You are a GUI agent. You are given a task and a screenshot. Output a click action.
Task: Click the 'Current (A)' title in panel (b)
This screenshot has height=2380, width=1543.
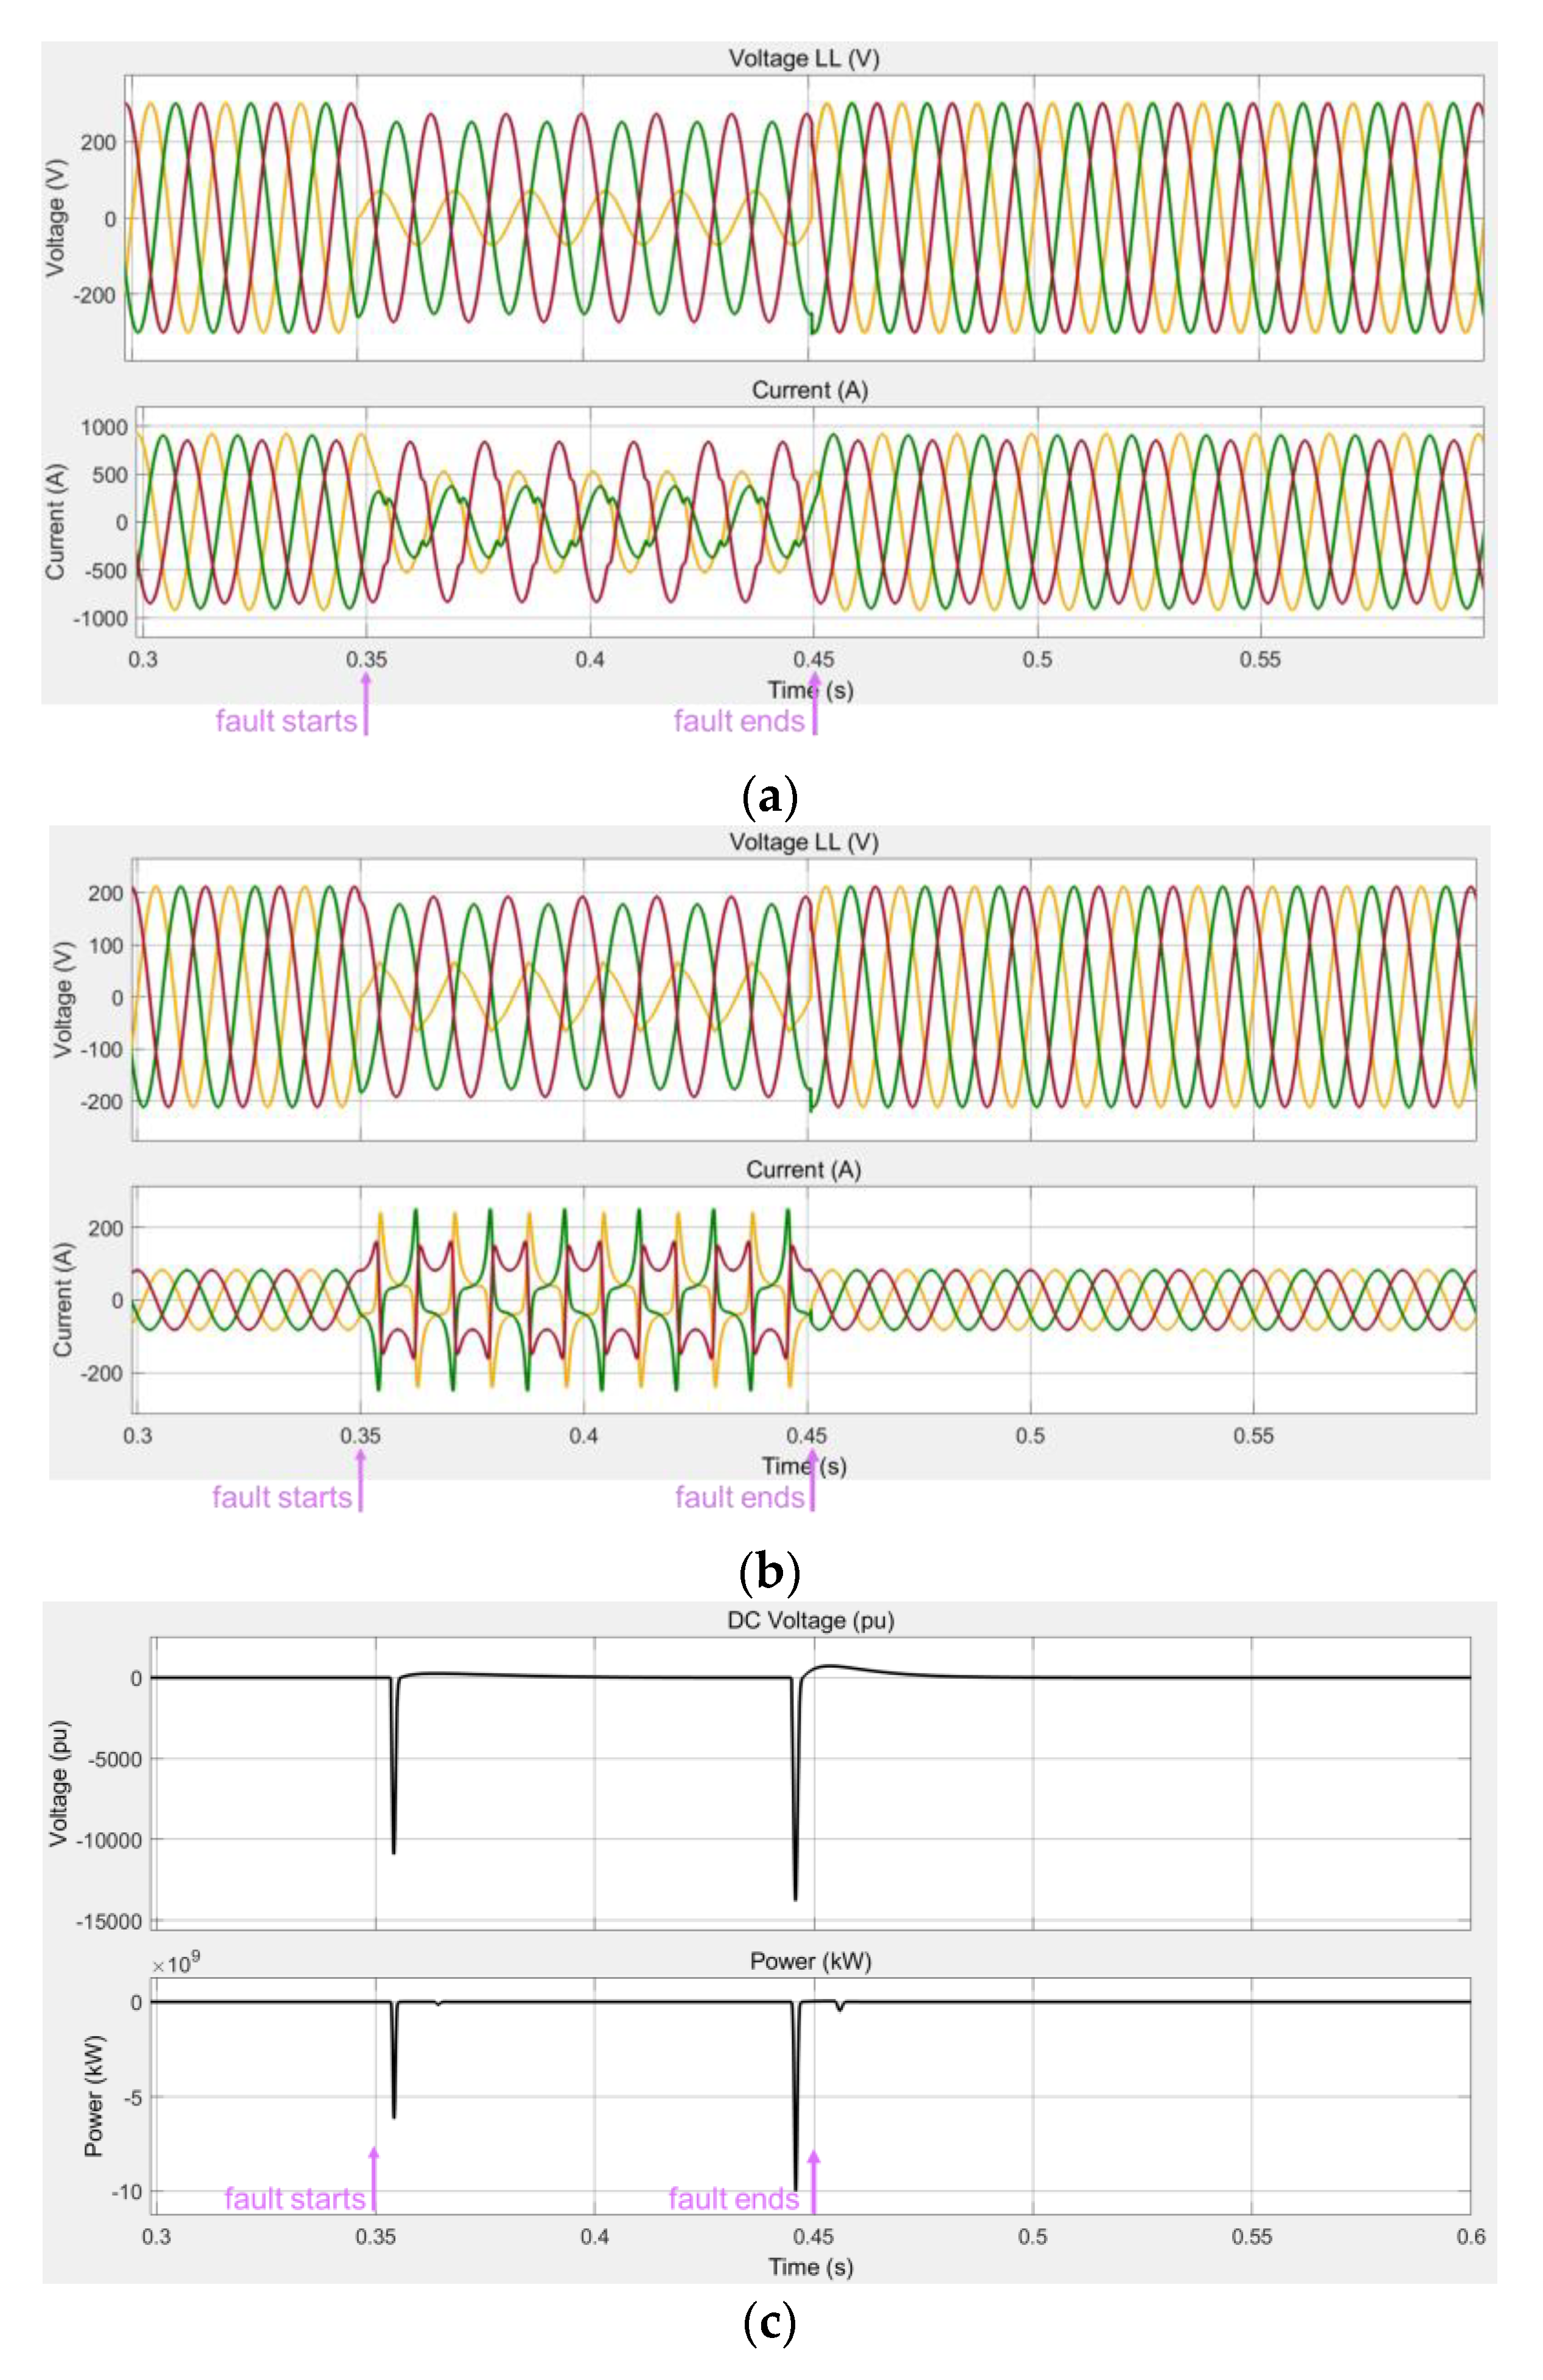[804, 1170]
